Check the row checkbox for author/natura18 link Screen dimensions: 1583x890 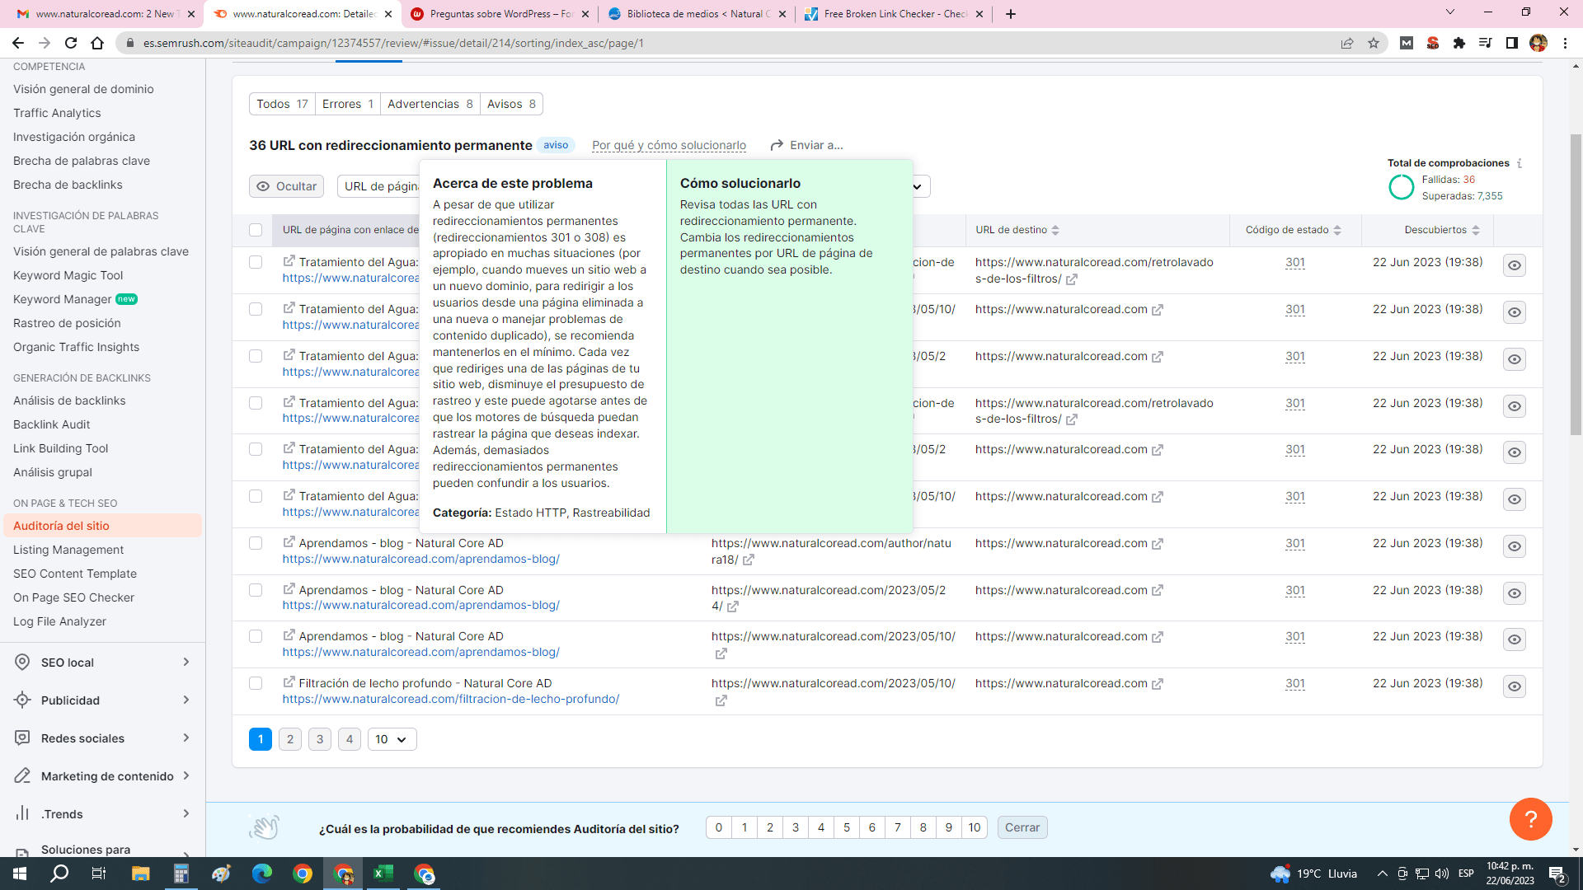256,543
